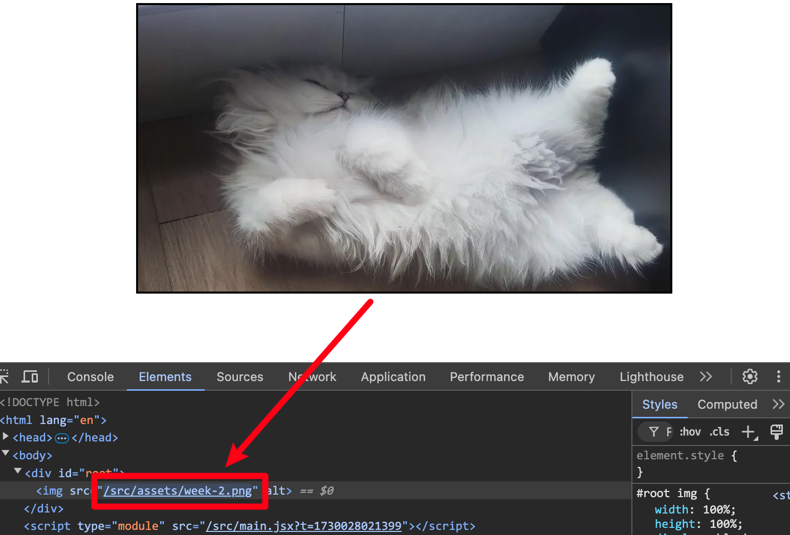Open the Memory tab
790x535 pixels.
(572, 377)
